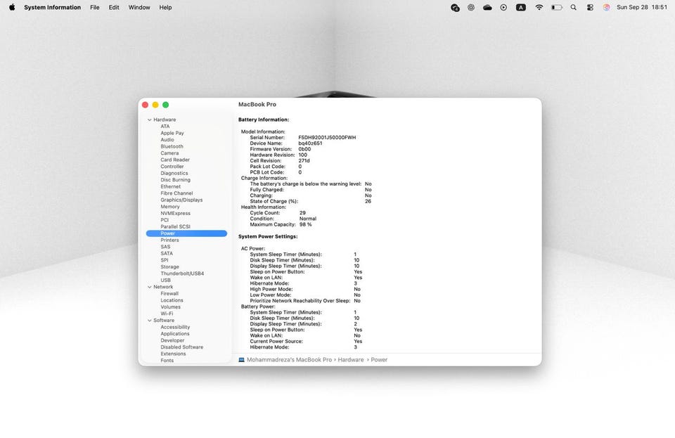This screenshot has height=438, width=675.
Task: Select Fibre Channel in the sidebar
Action: pos(176,193)
